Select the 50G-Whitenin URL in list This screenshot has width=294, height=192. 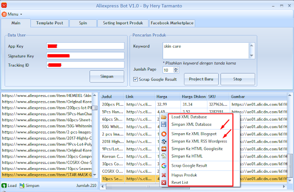click(x=46, y=126)
